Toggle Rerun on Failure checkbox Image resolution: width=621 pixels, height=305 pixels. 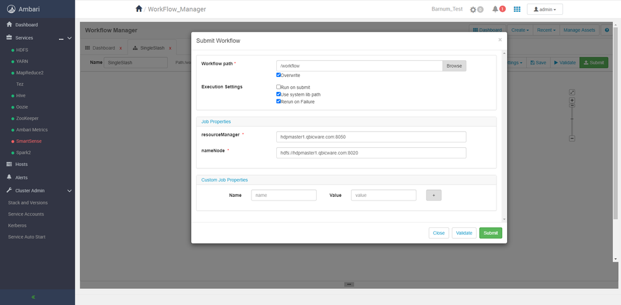click(x=278, y=101)
